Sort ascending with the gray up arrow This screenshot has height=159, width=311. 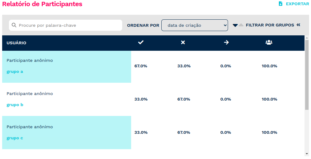241,25
